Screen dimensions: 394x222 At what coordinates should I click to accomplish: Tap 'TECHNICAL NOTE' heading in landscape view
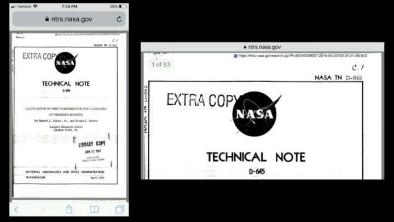click(x=256, y=157)
